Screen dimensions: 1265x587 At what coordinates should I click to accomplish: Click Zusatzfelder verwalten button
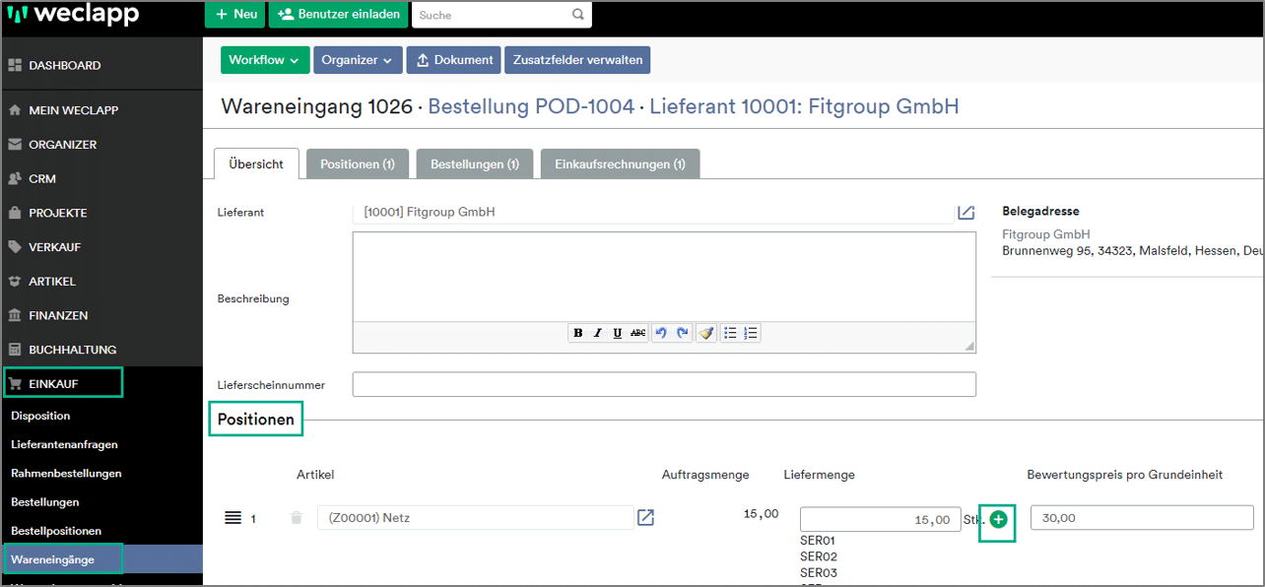(577, 60)
